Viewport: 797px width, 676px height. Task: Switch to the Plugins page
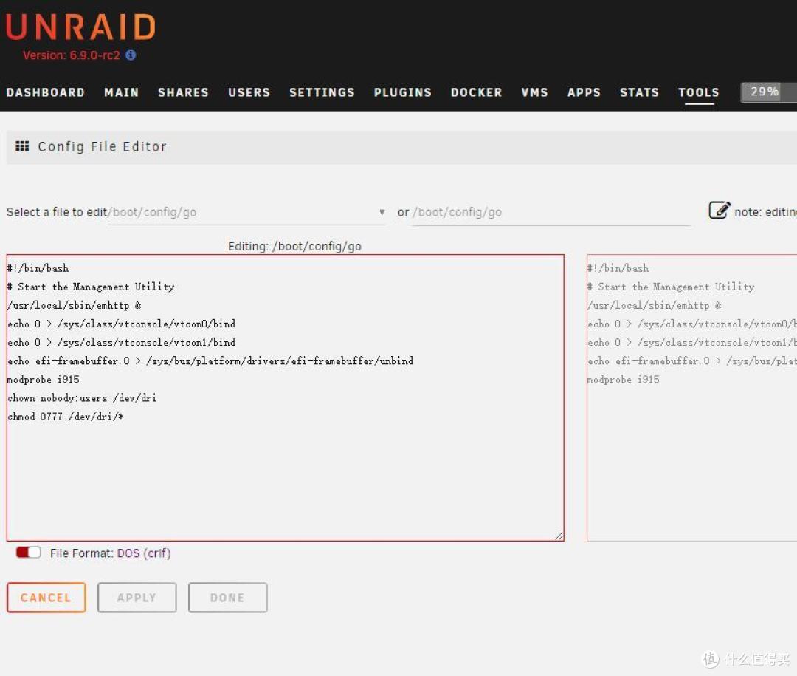[x=402, y=92]
